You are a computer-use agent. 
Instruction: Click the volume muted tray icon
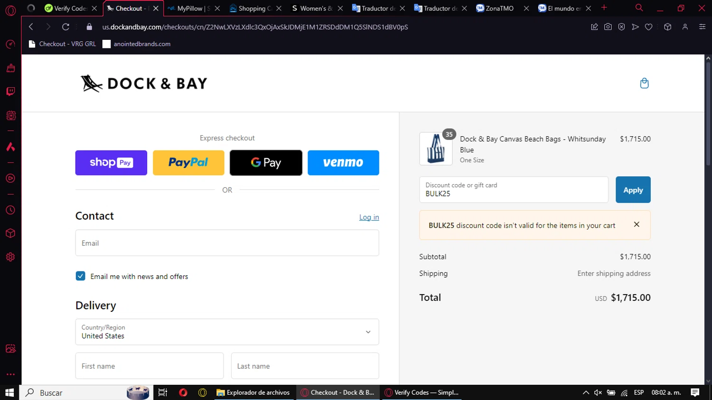coord(598,392)
